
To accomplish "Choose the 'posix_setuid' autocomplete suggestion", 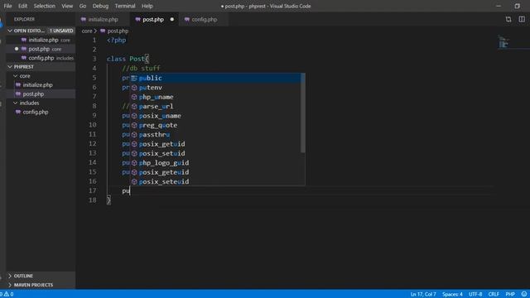I will 215,154.
